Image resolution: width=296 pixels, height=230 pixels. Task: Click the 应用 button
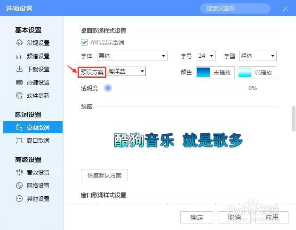[x=272, y=217]
